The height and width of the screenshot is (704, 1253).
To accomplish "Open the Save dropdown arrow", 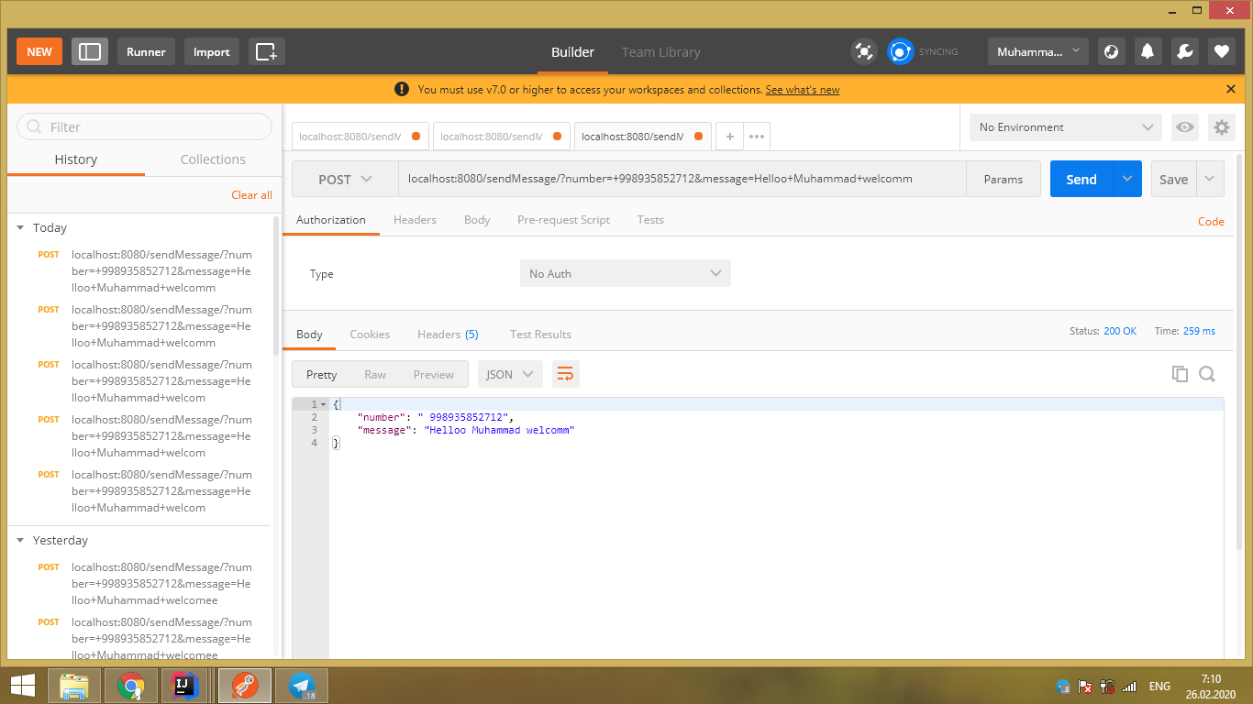I will pos(1210,180).
